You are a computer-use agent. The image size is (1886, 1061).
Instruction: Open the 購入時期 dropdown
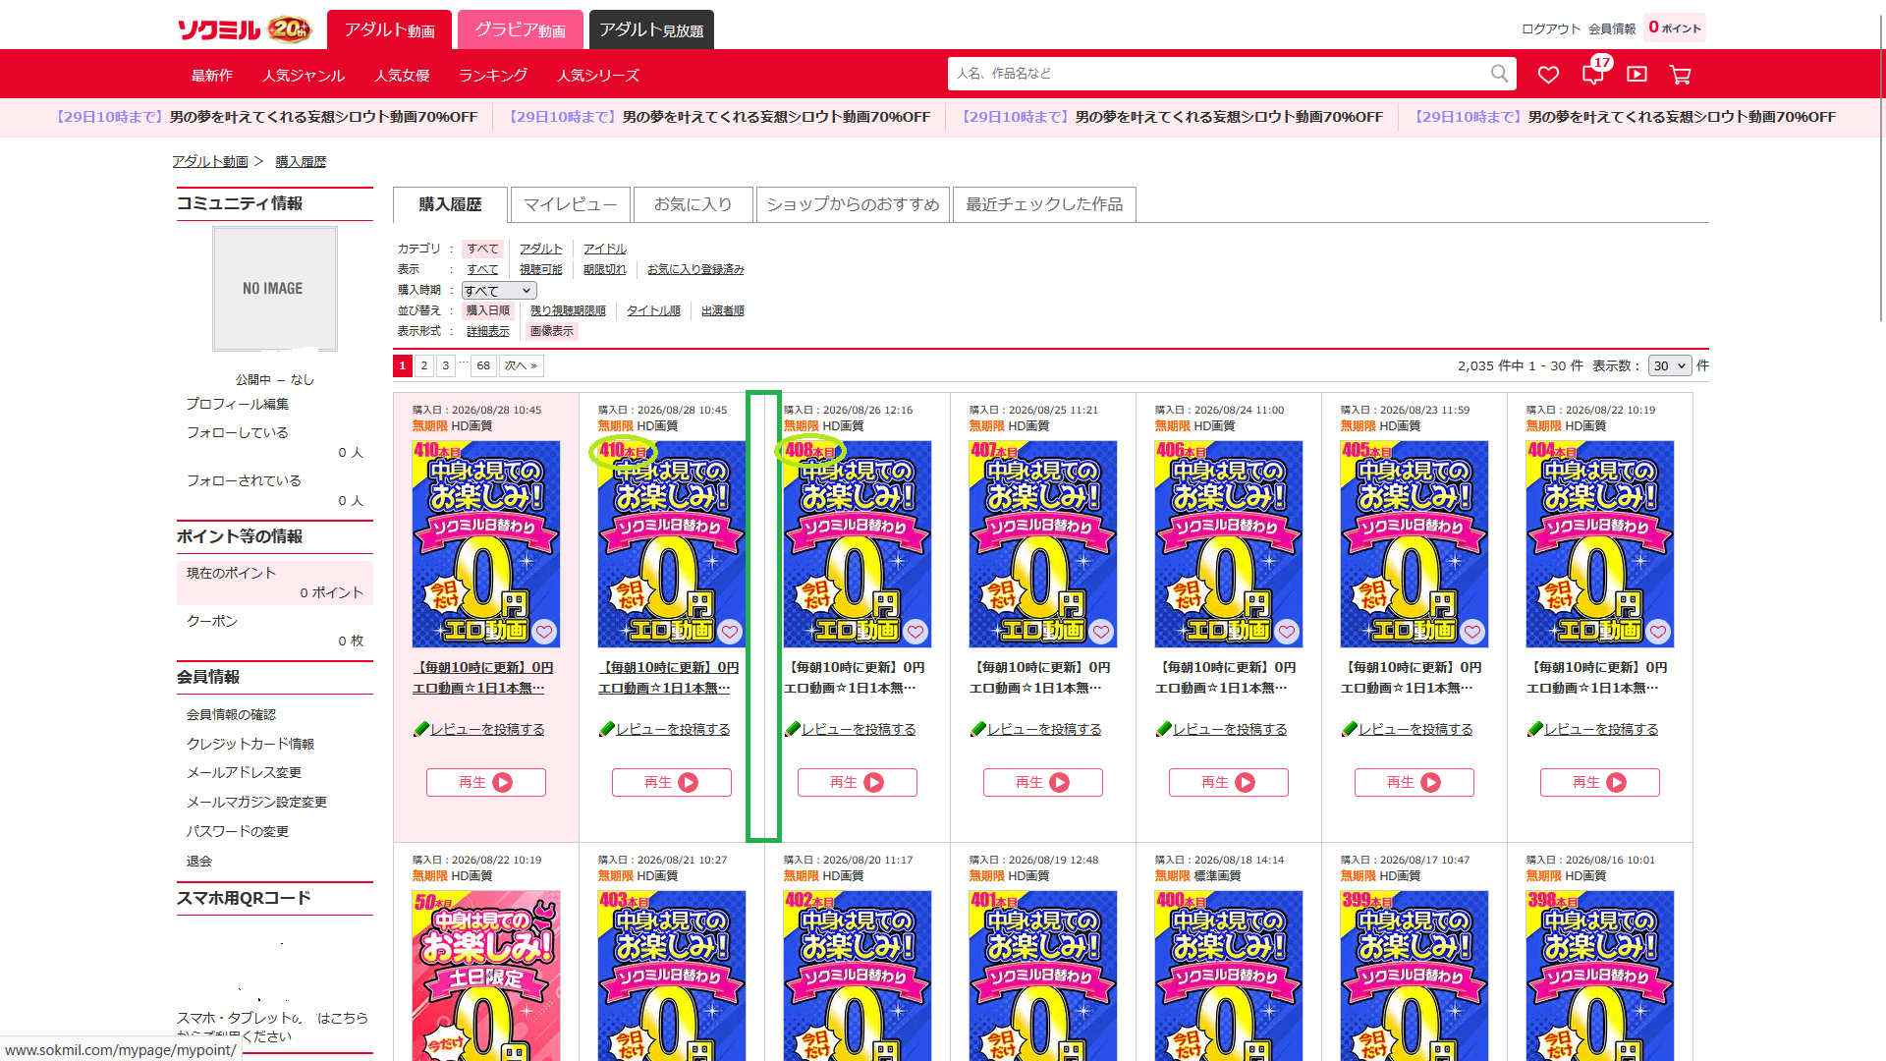coord(499,291)
